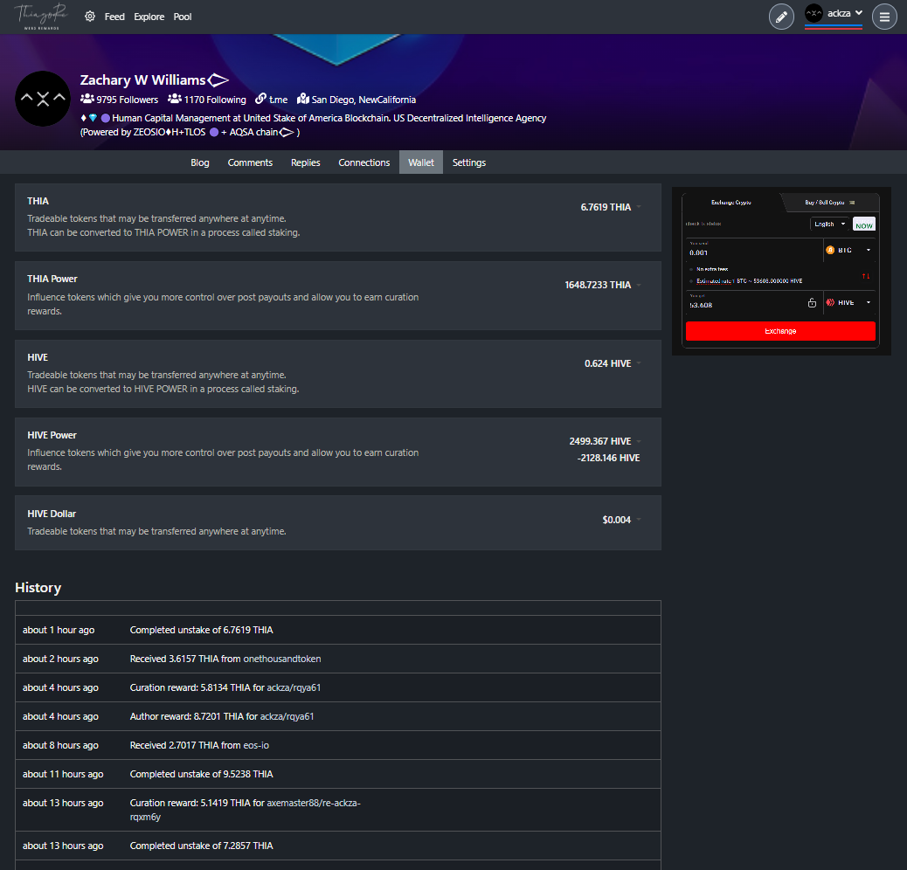907x870 pixels.
Task: Click 'Completed unstake of 9.5238 THIA' history entry
Action: 201,774
